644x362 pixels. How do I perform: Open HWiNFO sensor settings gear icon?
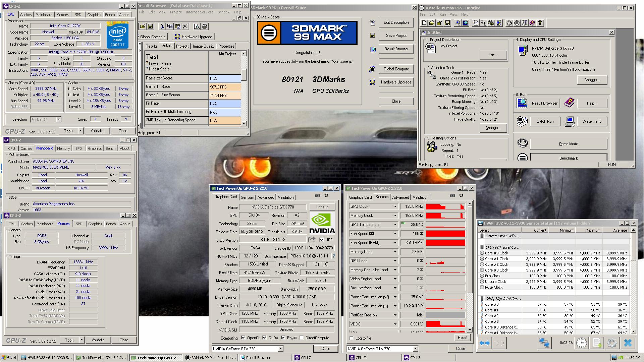click(x=612, y=343)
